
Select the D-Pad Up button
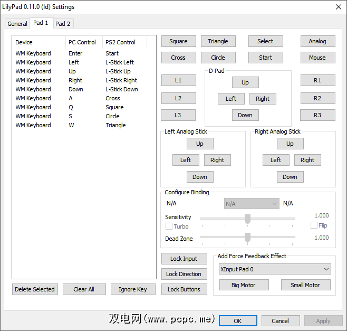(x=245, y=82)
